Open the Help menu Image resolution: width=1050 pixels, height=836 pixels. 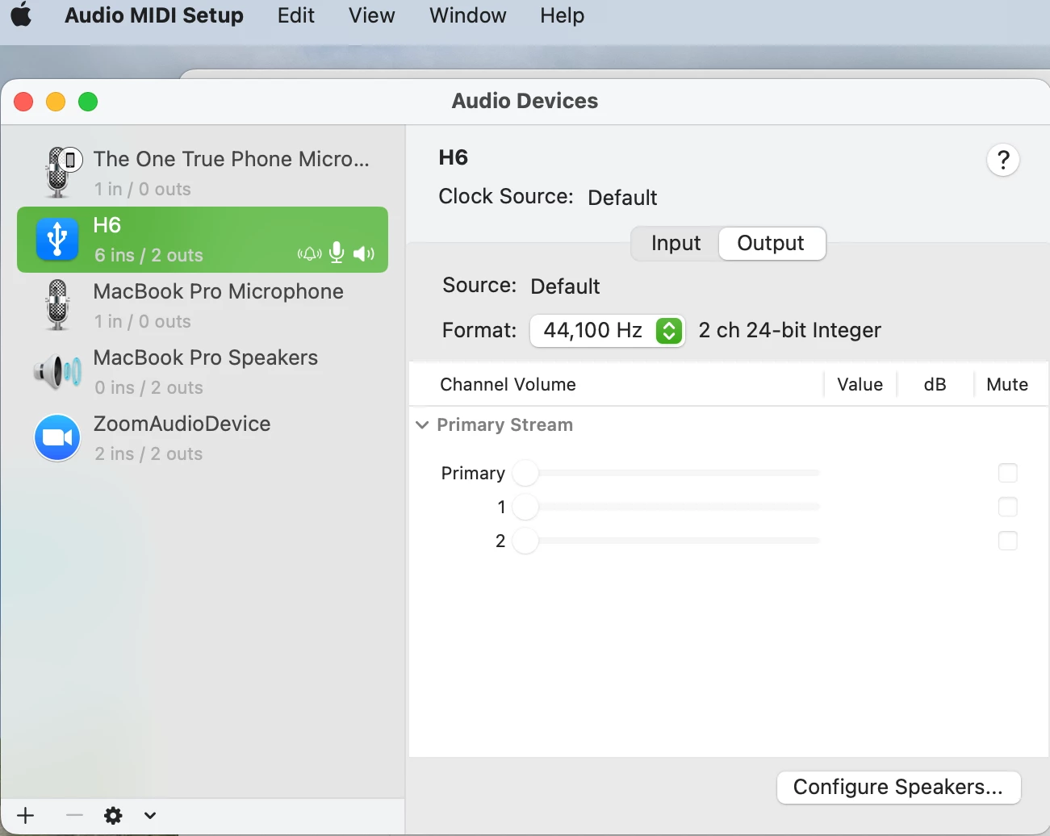pos(562,15)
